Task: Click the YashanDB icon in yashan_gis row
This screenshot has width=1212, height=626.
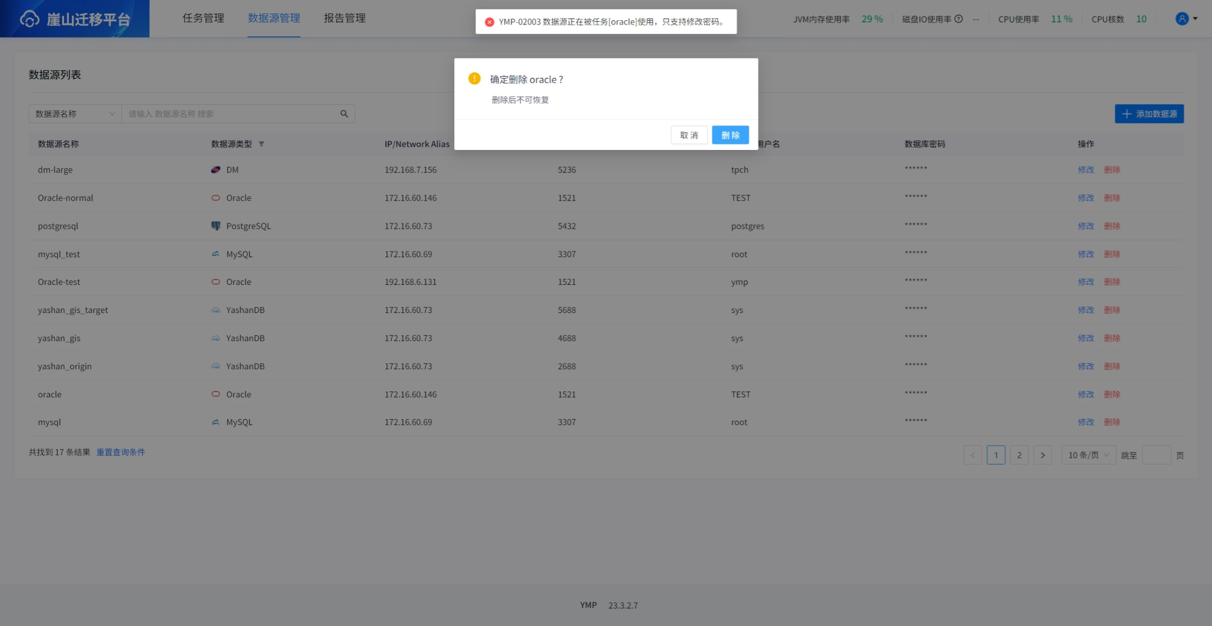Action: 216,337
